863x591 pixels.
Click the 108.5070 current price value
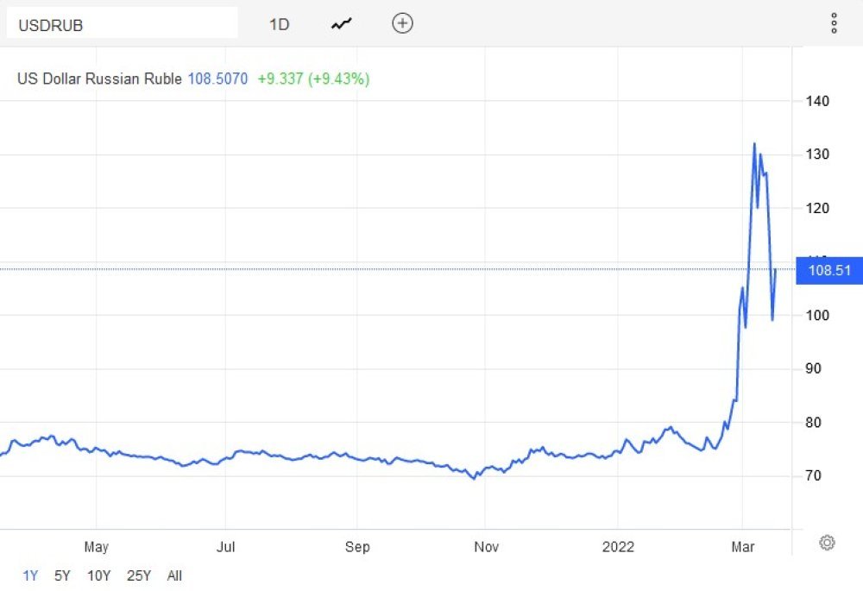tap(217, 79)
